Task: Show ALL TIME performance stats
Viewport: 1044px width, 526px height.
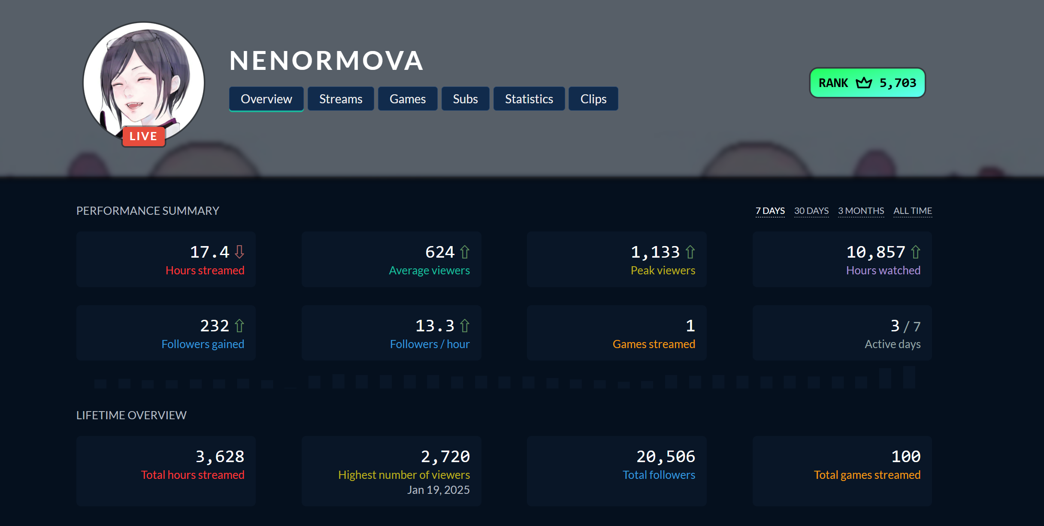Action: pyautogui.click(x=912, y=211)
